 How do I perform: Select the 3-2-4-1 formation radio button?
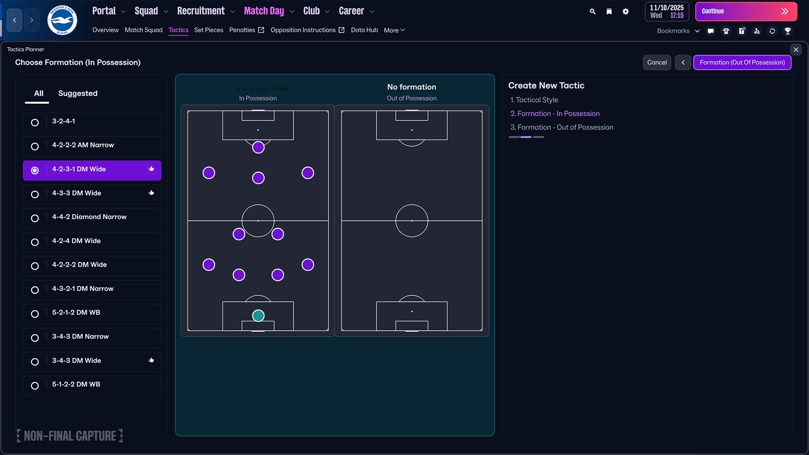click(x=35, y=122)
